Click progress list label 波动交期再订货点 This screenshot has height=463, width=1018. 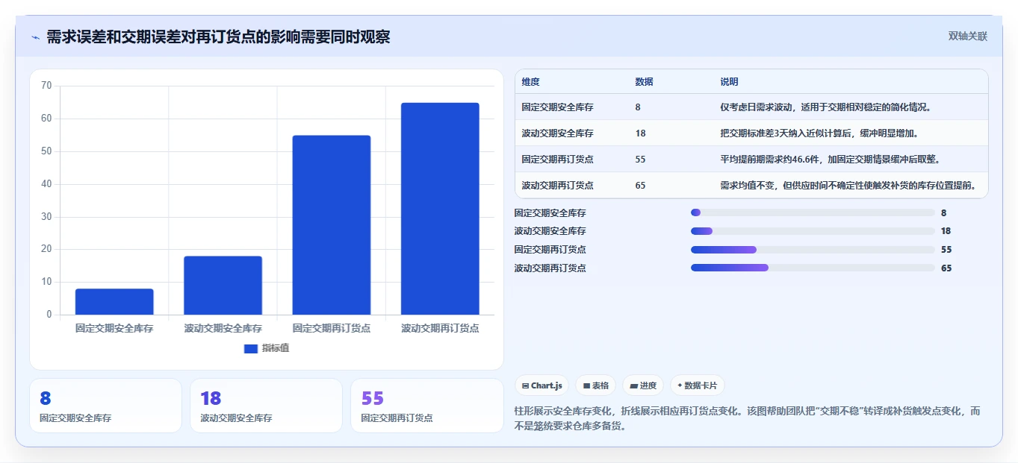tap(550, 268)
